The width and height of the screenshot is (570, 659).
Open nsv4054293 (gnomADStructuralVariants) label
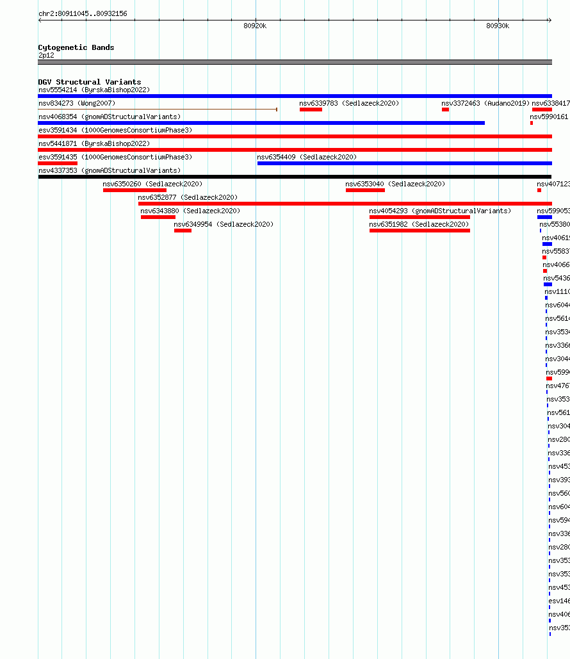coord(440,211)
